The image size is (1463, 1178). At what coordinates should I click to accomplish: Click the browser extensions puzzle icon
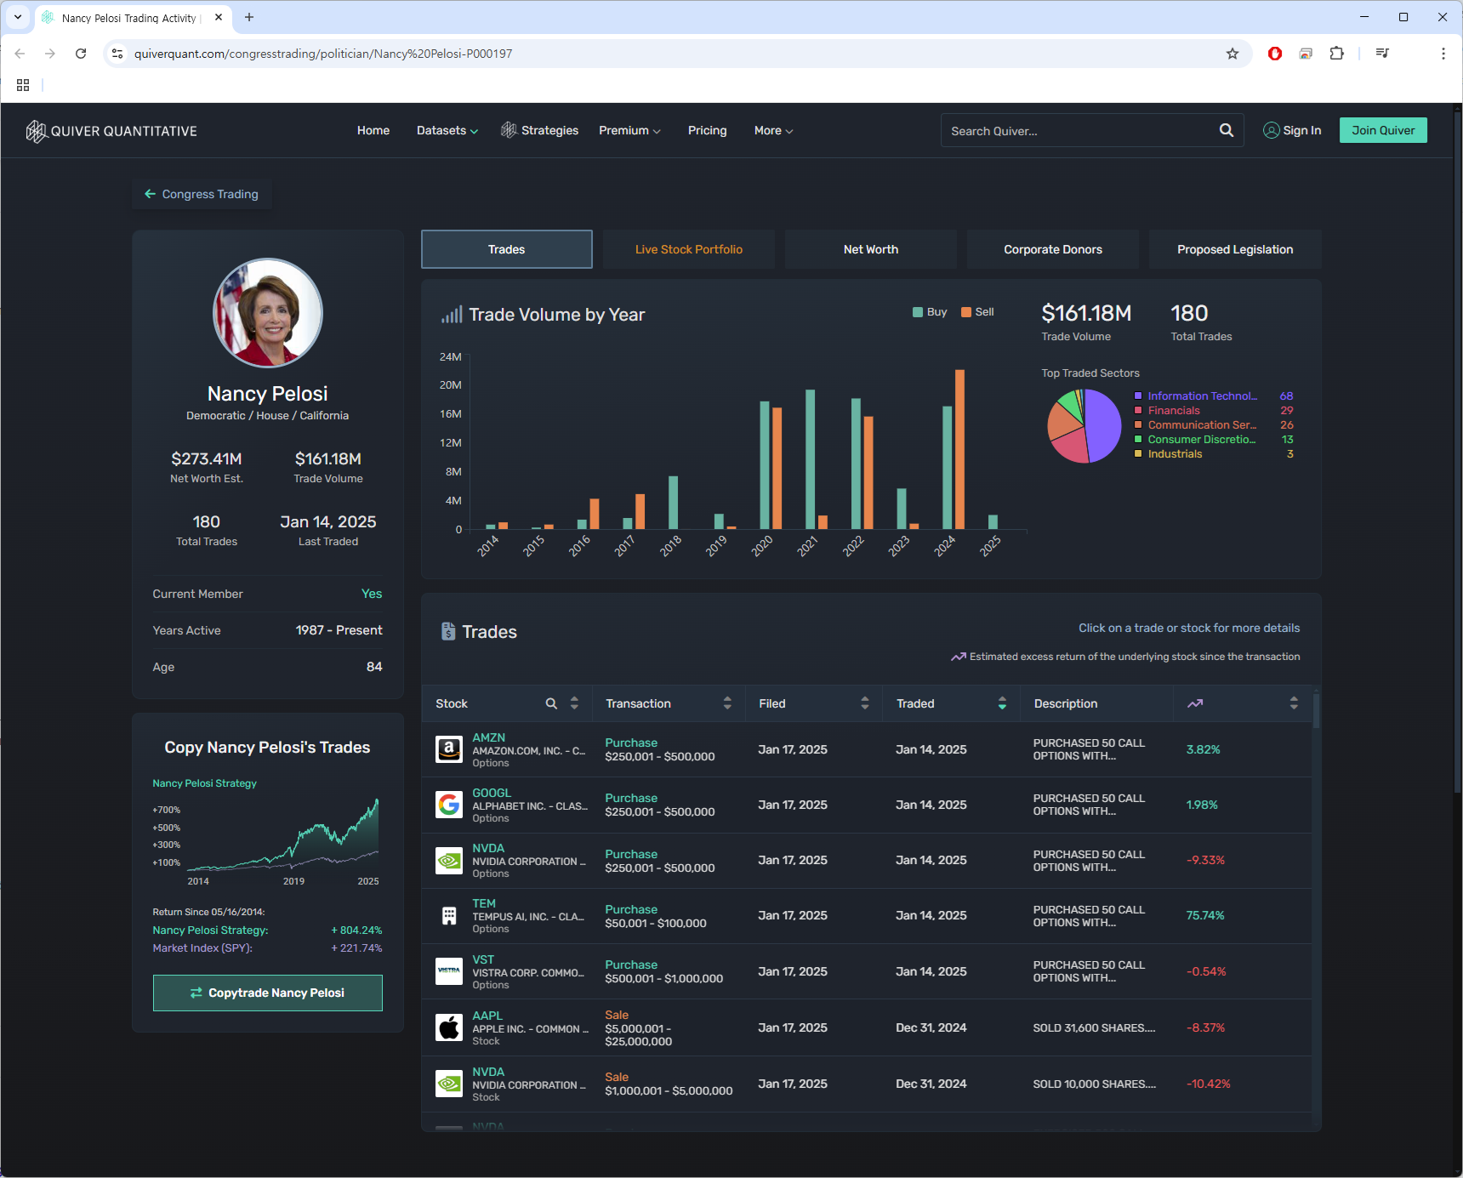pos(1337,54)
